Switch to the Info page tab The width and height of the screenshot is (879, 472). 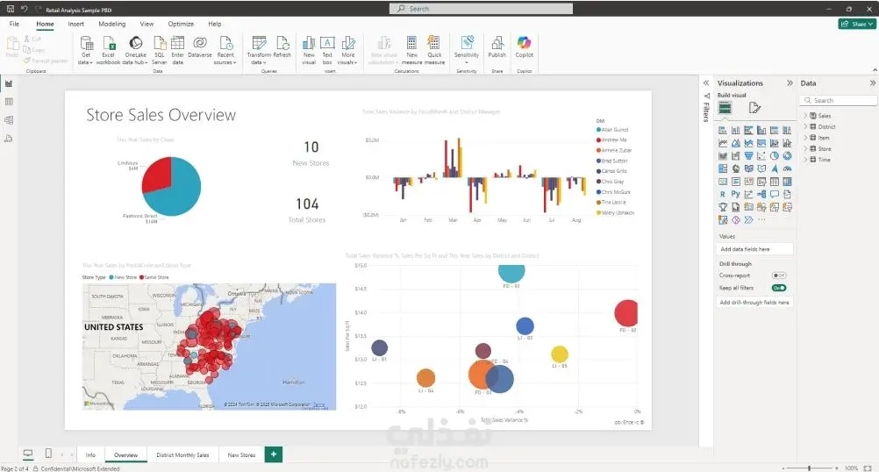coord(91,454)
